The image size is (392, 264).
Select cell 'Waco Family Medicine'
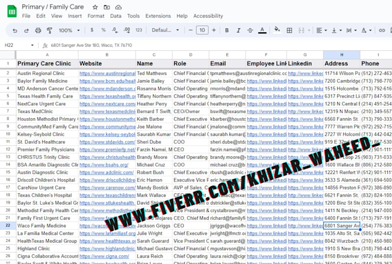pyautogui.click(x=47, y=225)
